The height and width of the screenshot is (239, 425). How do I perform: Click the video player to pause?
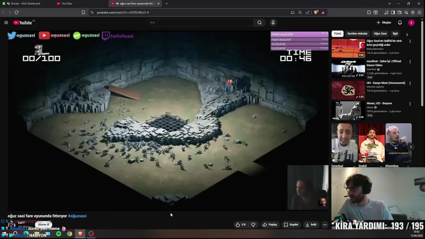(168, 121)
